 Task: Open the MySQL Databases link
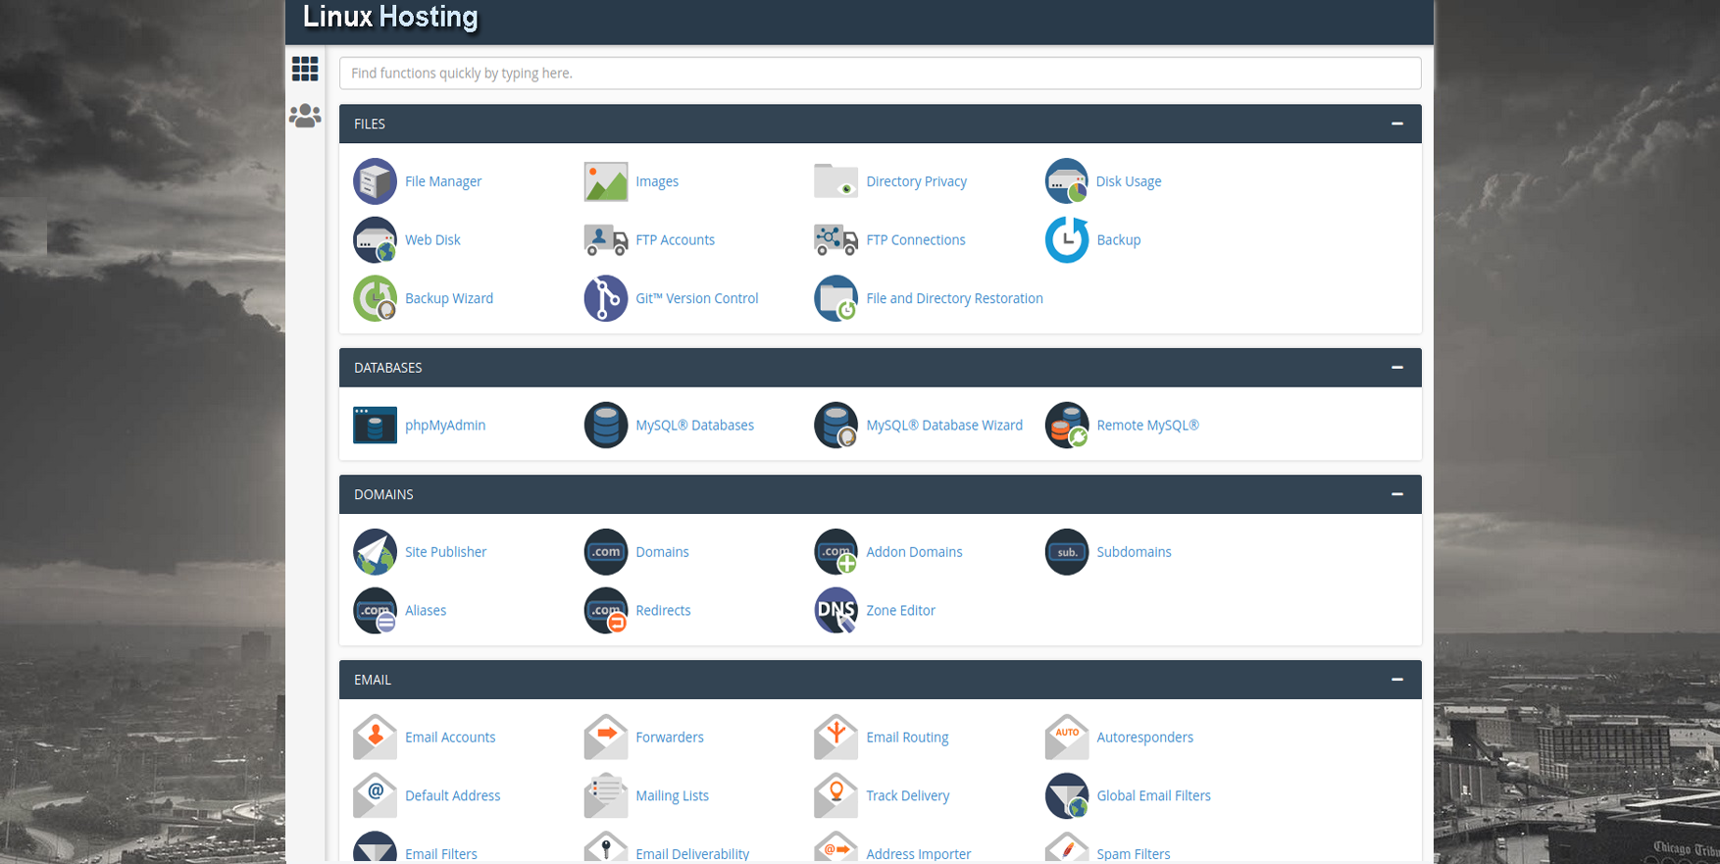coord(695,425)
